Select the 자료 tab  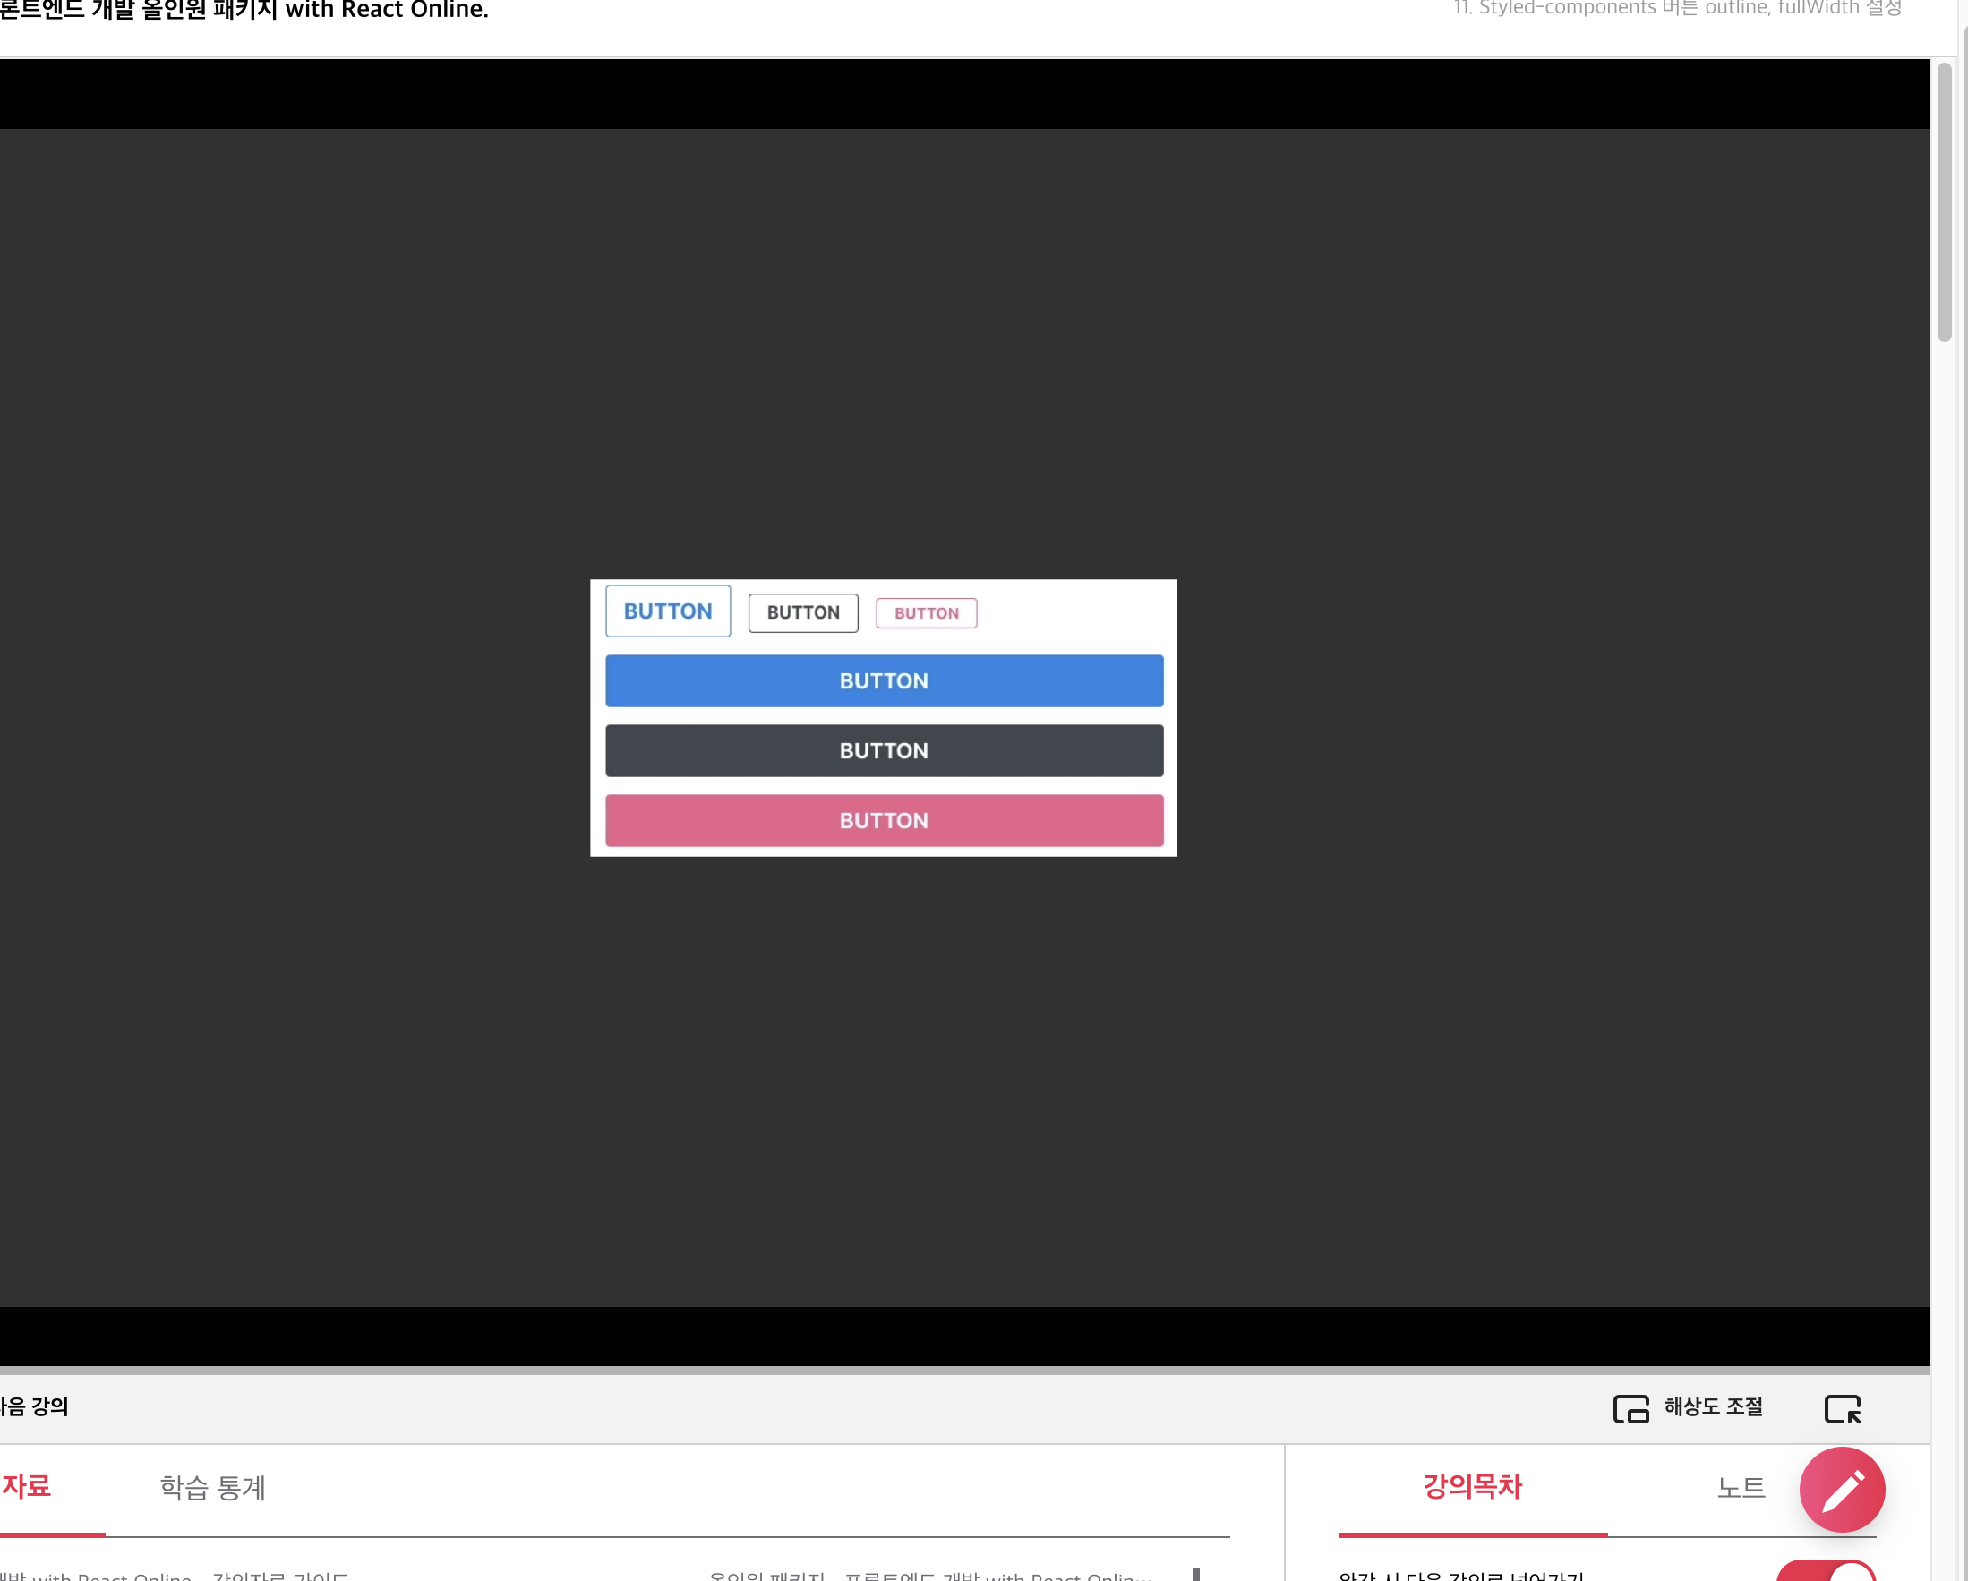tap(28, 1486)
